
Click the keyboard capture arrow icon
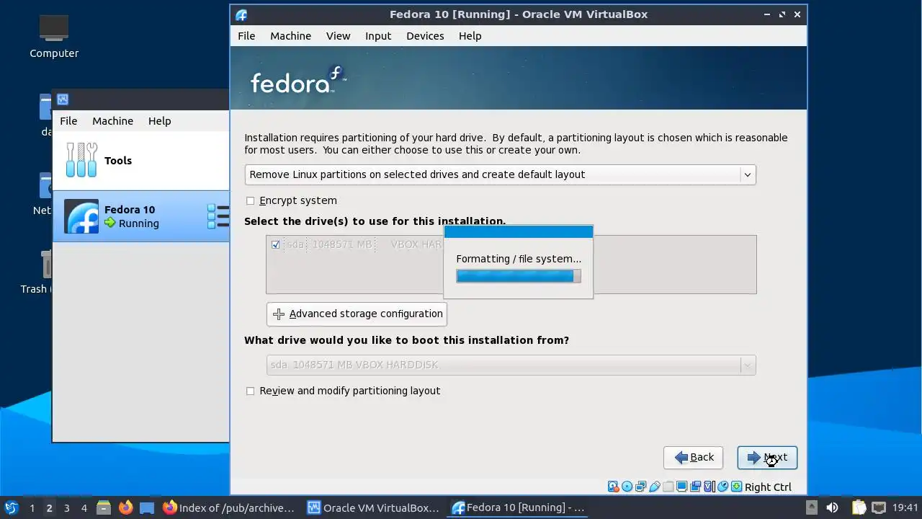point(736,487)
